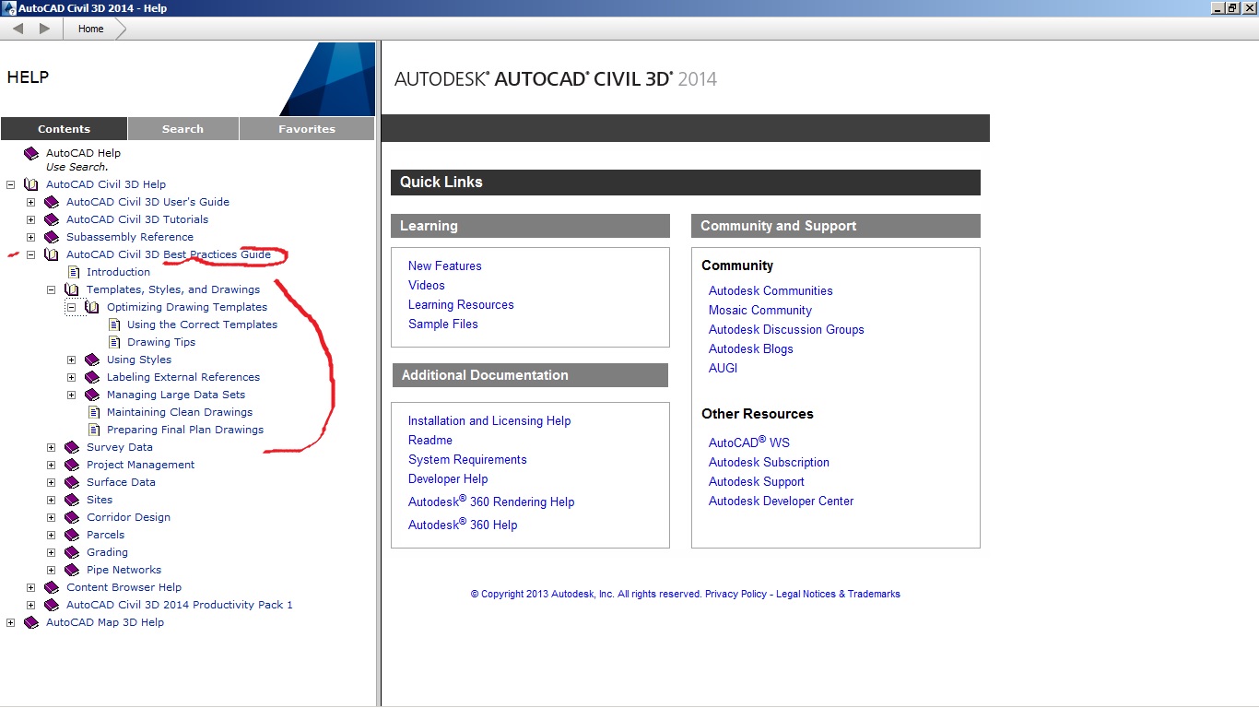The height and width of the screenshot is (708, 1259).
Task: Click the AutoCAD Help book icon
Action: coord(31,154)
